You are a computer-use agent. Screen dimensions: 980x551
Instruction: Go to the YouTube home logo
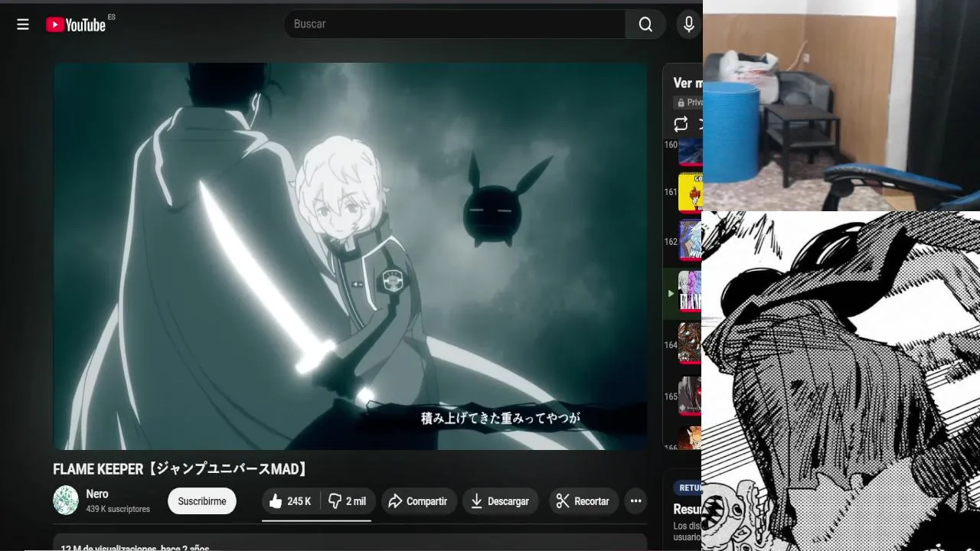pyautogui.click(x=76, y=24)
